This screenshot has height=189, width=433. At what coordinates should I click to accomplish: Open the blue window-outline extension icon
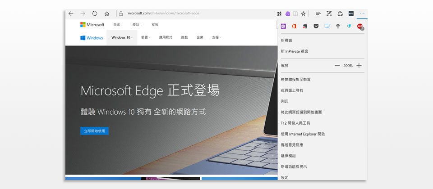[x=327, y=26]
